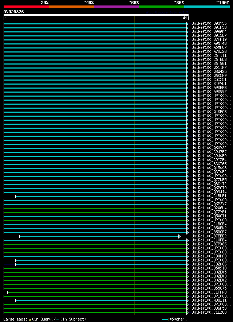Click the green ~80% identity legend segment

[x=162, y=7]
